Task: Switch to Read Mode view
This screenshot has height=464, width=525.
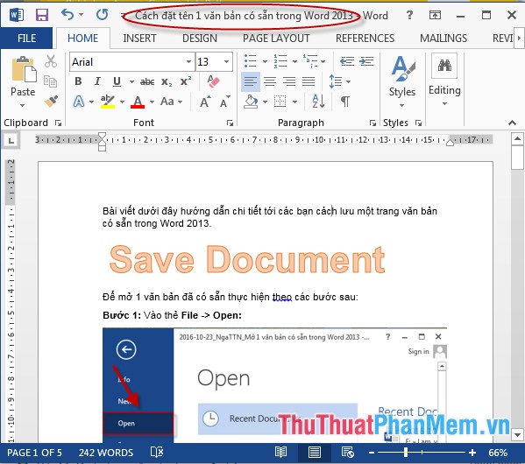Action: (280, 453)
